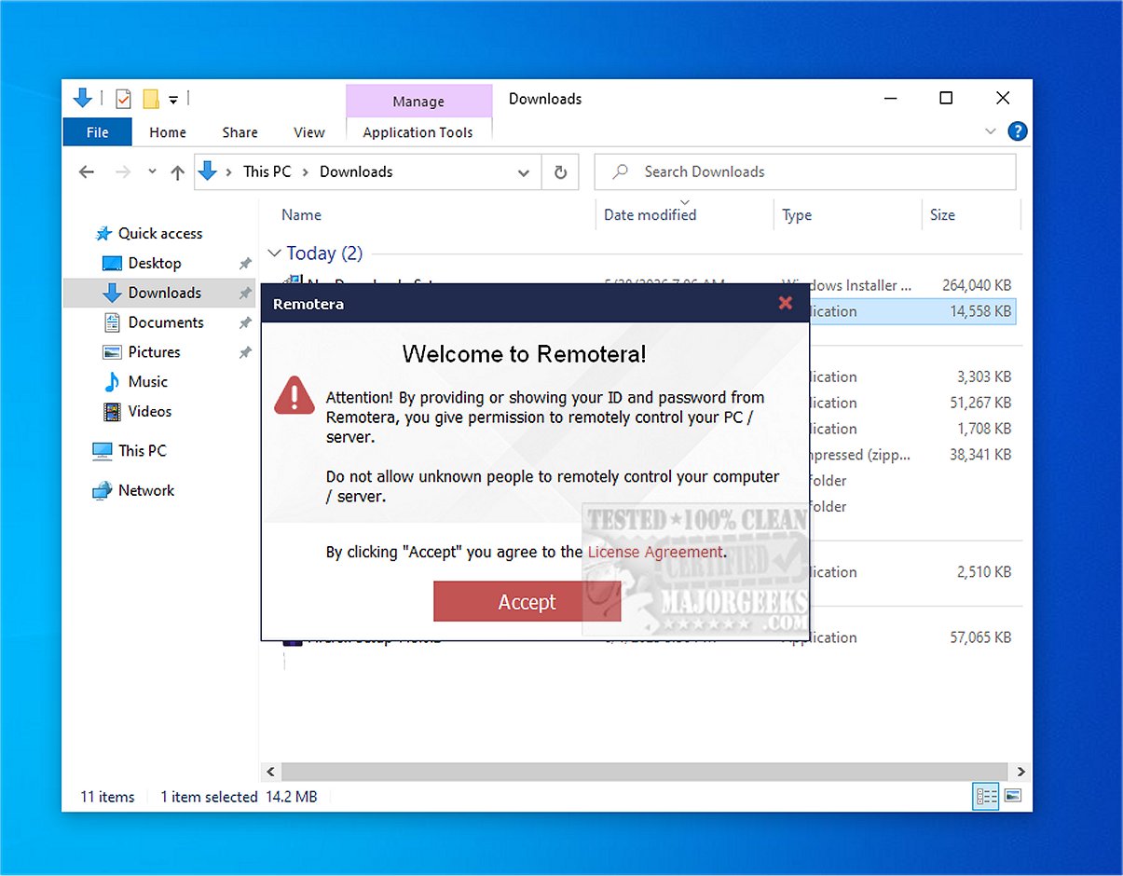Click the Properties quick access toolbar icon

tap(123, 98)
